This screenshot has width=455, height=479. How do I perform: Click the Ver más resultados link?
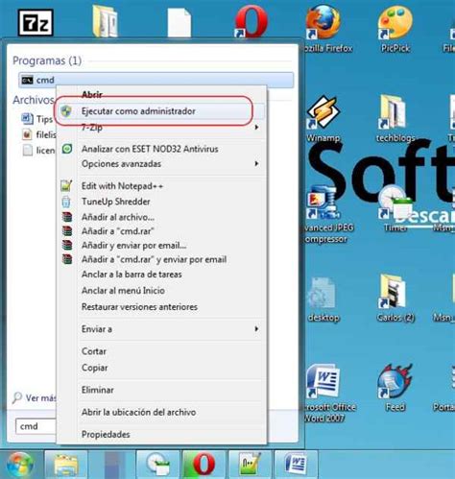coord(35,398)
